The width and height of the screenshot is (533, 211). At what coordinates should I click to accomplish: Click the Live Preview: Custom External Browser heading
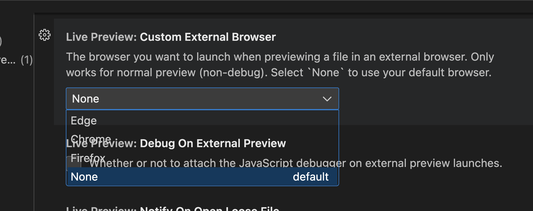pyautogui.click(x=171, y=37)
